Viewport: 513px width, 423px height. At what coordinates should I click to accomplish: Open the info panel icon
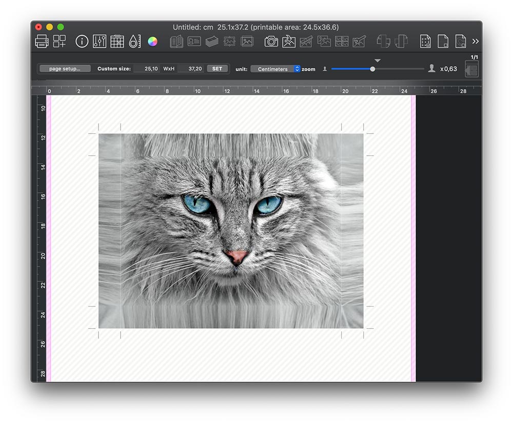click(82, 42)
